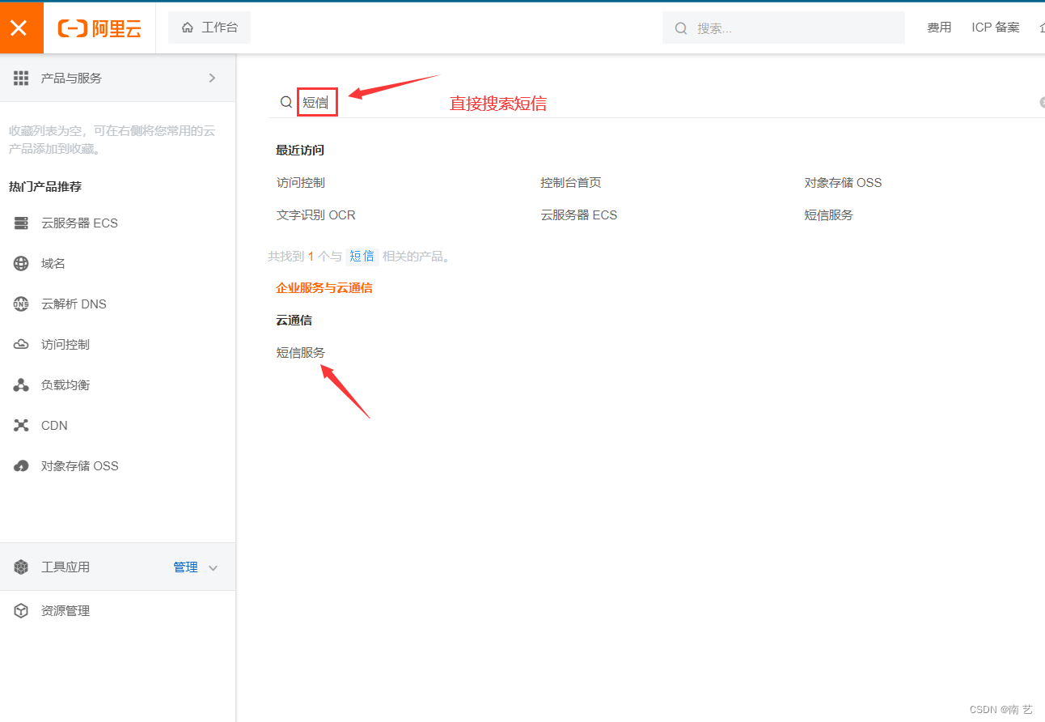Open the ICP 备案 menu
The height and width of the screenshot is (722, 1045).
tap(996, 28)
